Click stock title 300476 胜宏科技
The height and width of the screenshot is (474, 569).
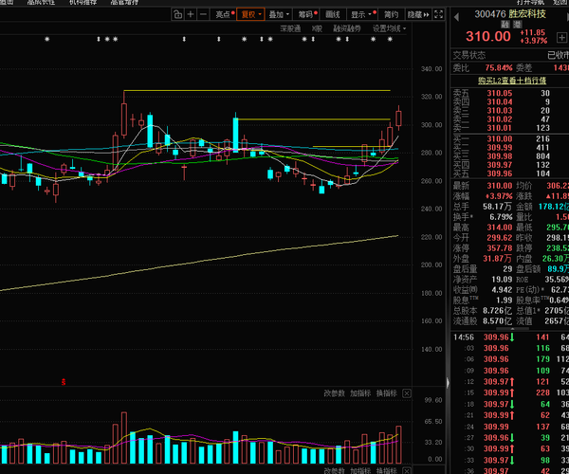510,14
